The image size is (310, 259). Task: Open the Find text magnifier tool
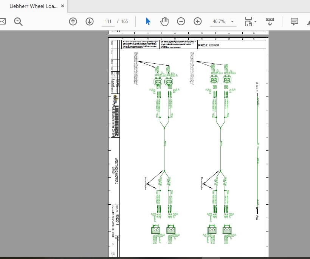[18, 21]
